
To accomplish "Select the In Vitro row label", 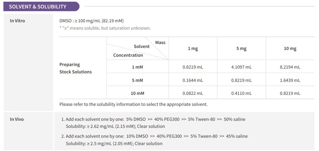I will point(18,21).
